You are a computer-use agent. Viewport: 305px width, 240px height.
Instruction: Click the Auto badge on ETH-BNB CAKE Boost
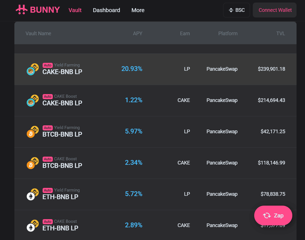[48, 222]
